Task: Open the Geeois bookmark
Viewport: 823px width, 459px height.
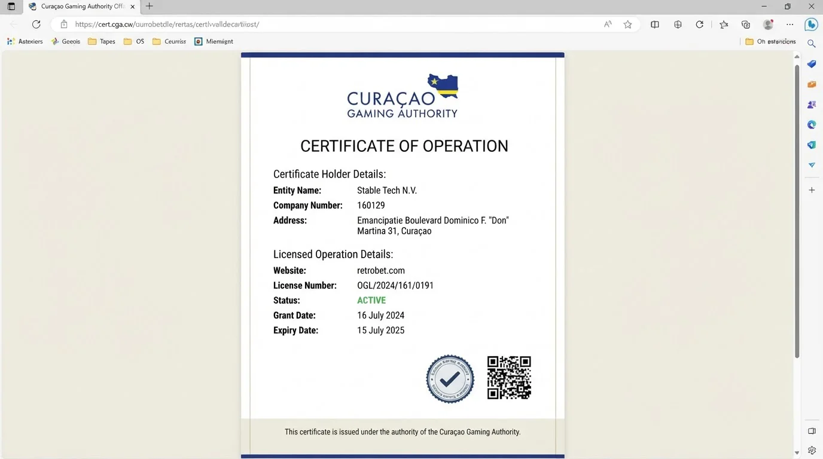Action: (66, 41)
